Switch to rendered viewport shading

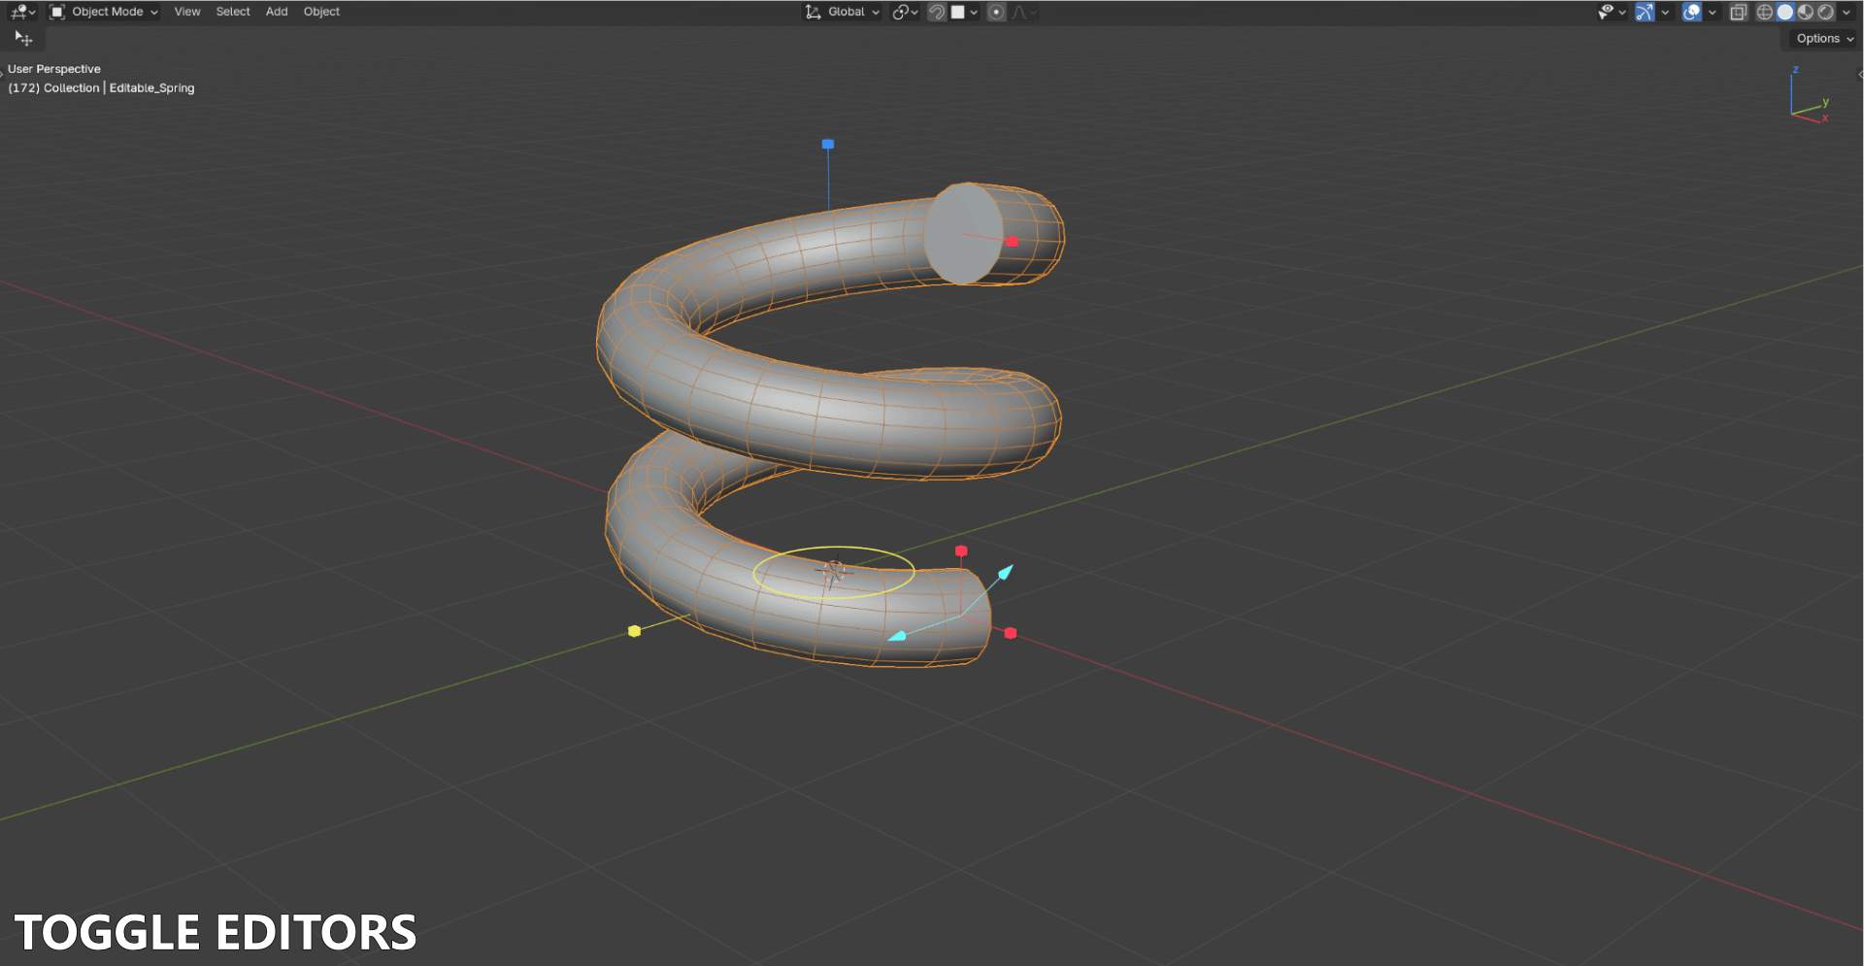coord(1826,12)
